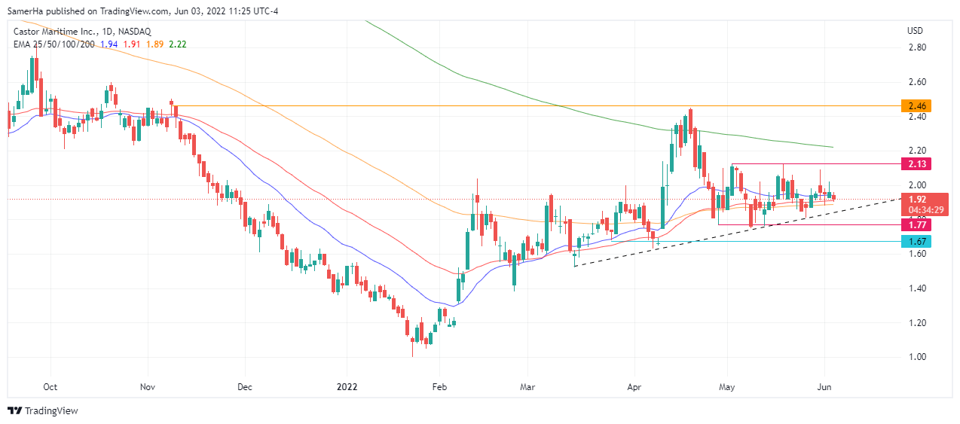Viewport: 960px width, 424px height.
Task: Click the EMA value 1.91
Action: 133,44
